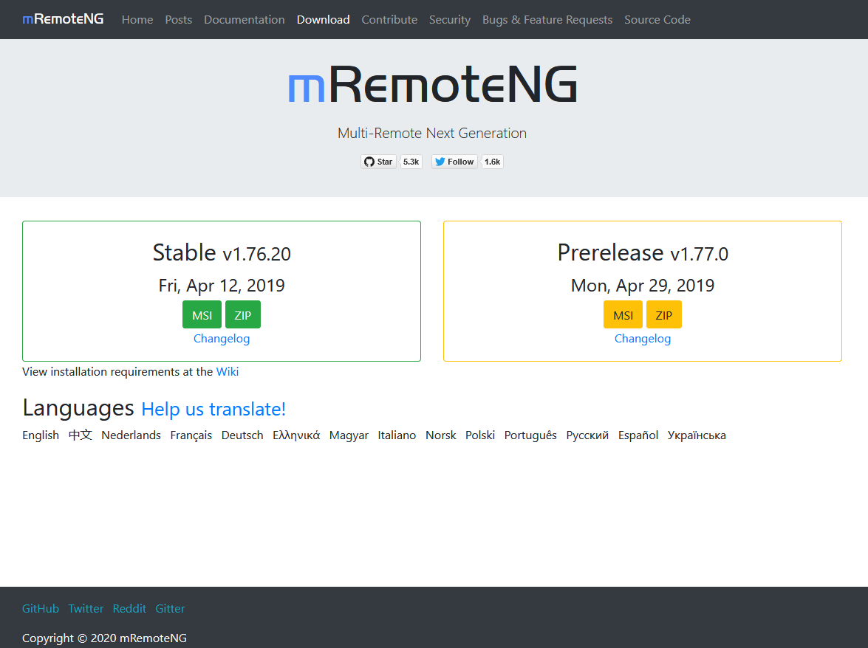The image size is (868, 648).
Task: Open the GitHub footer link
Action: point(41,608)
